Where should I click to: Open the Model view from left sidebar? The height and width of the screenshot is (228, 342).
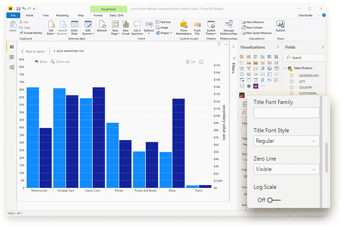[x=11, y=67]
